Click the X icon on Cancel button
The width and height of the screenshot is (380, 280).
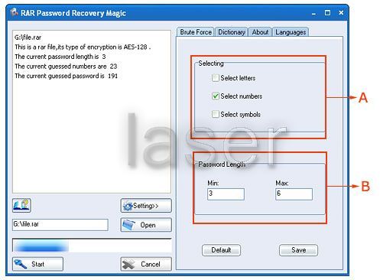click(x=128, y=264)
